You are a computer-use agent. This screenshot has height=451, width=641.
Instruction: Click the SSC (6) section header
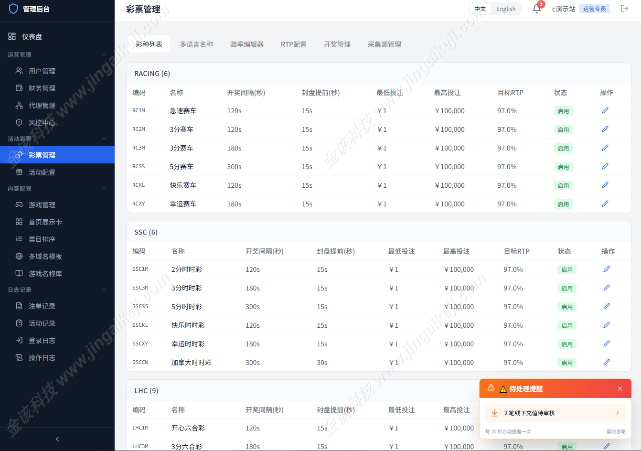[146, 232]
